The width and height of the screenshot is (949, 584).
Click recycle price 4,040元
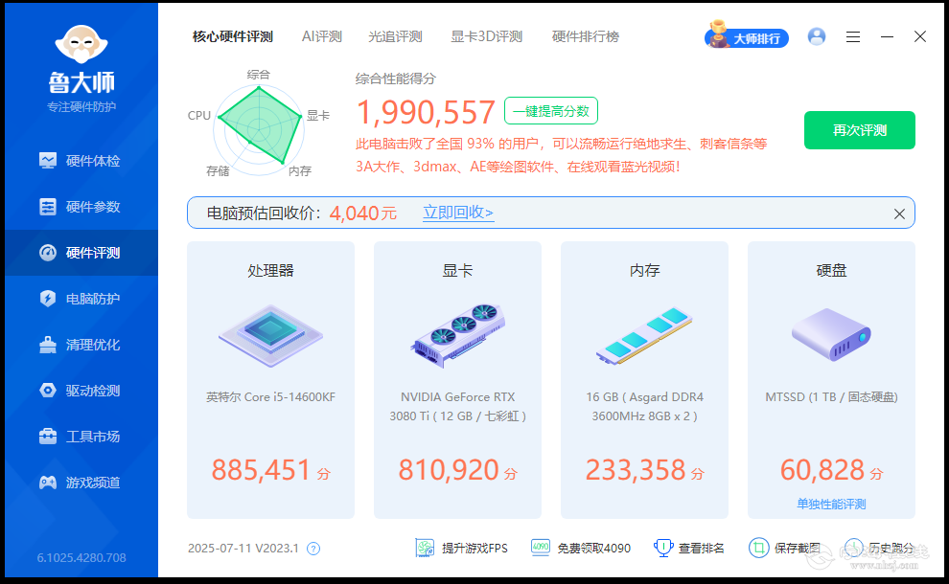363,213
